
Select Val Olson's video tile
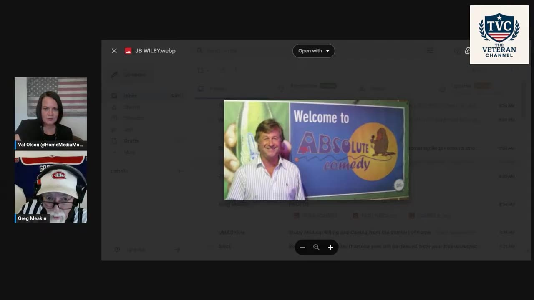(x=50, y=113)
